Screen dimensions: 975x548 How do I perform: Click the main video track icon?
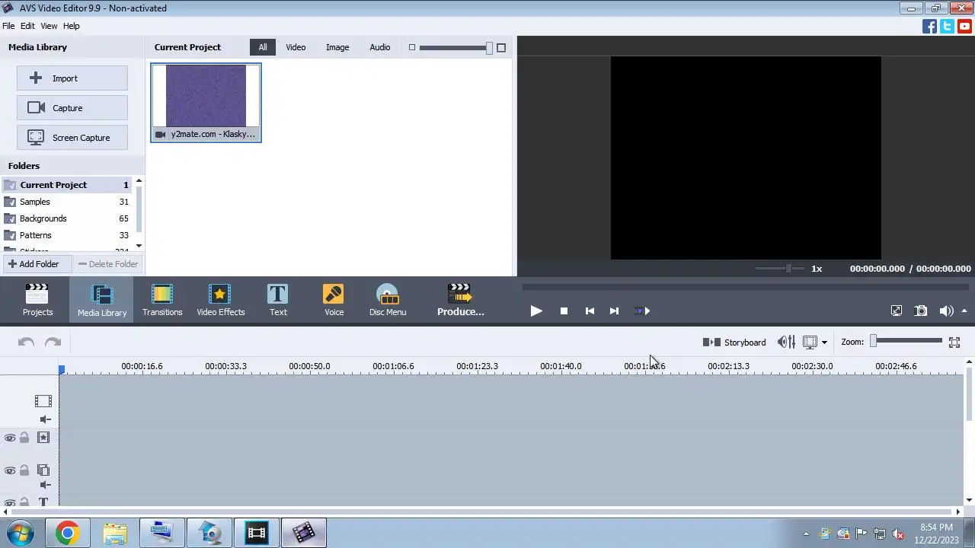pyautogui.click(x=43, y=401)
